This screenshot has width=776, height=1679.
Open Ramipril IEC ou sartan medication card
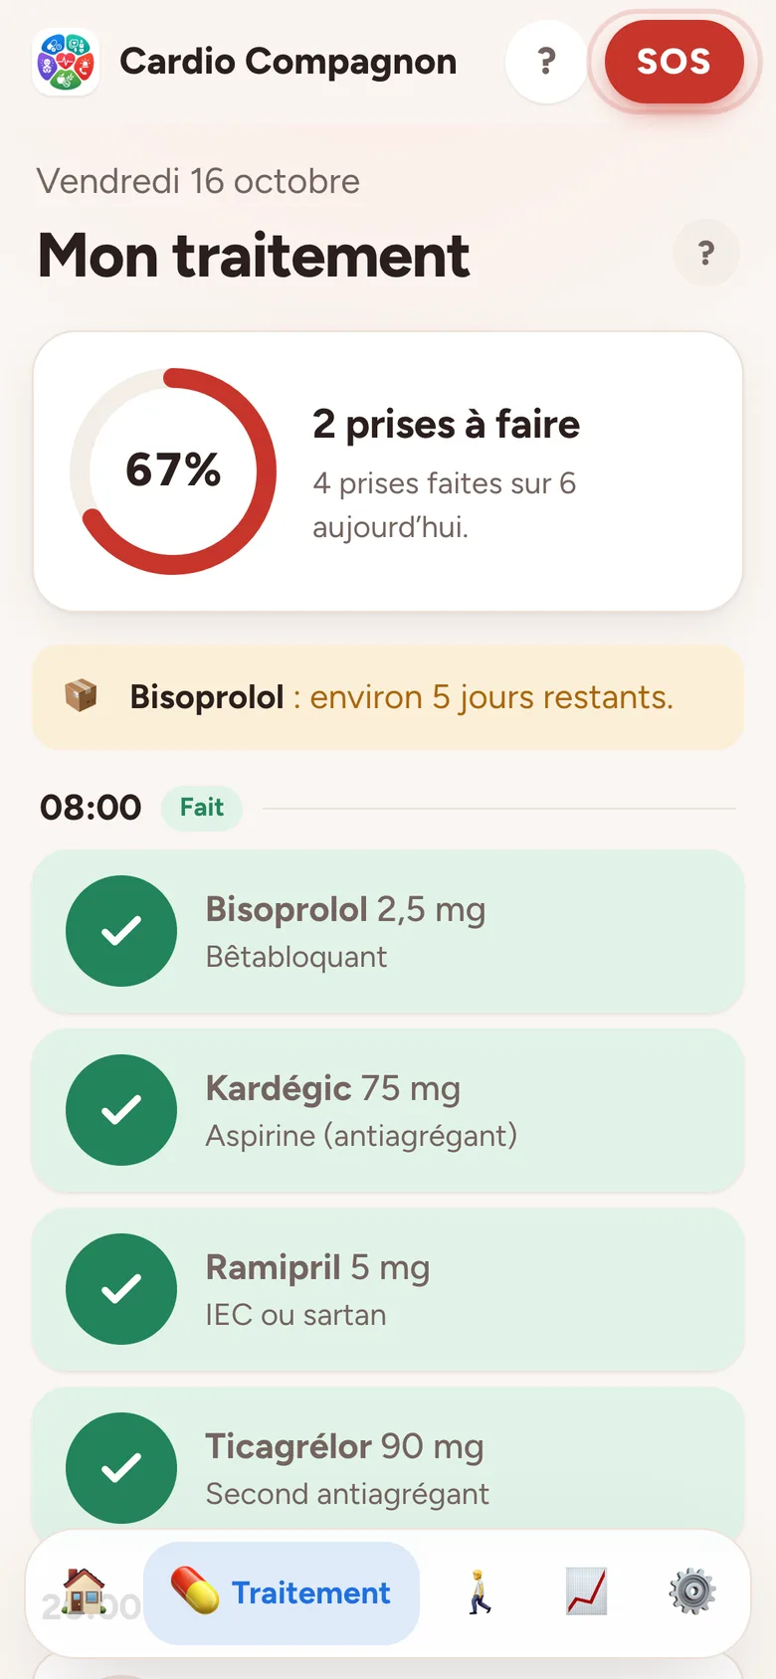[x=388, y=1289]
